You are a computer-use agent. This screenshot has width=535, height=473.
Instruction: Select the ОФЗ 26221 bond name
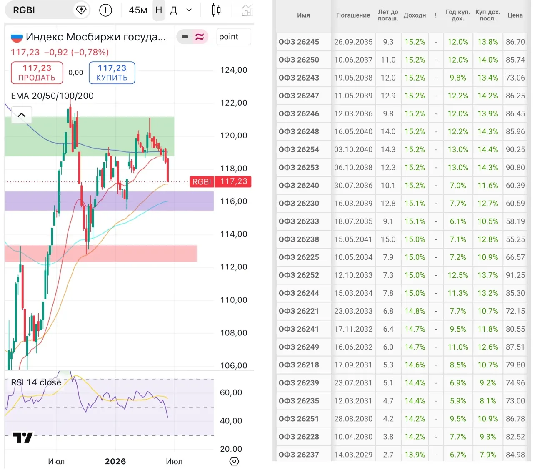point(299,311)
